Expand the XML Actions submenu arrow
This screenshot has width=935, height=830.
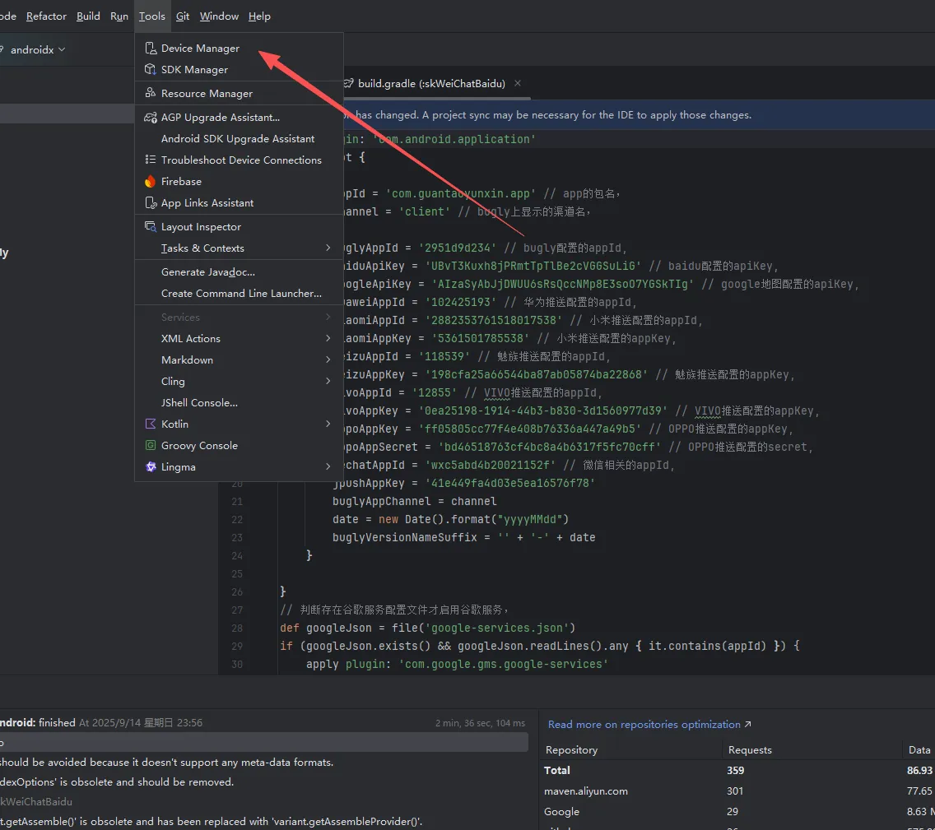click(328, 339)
